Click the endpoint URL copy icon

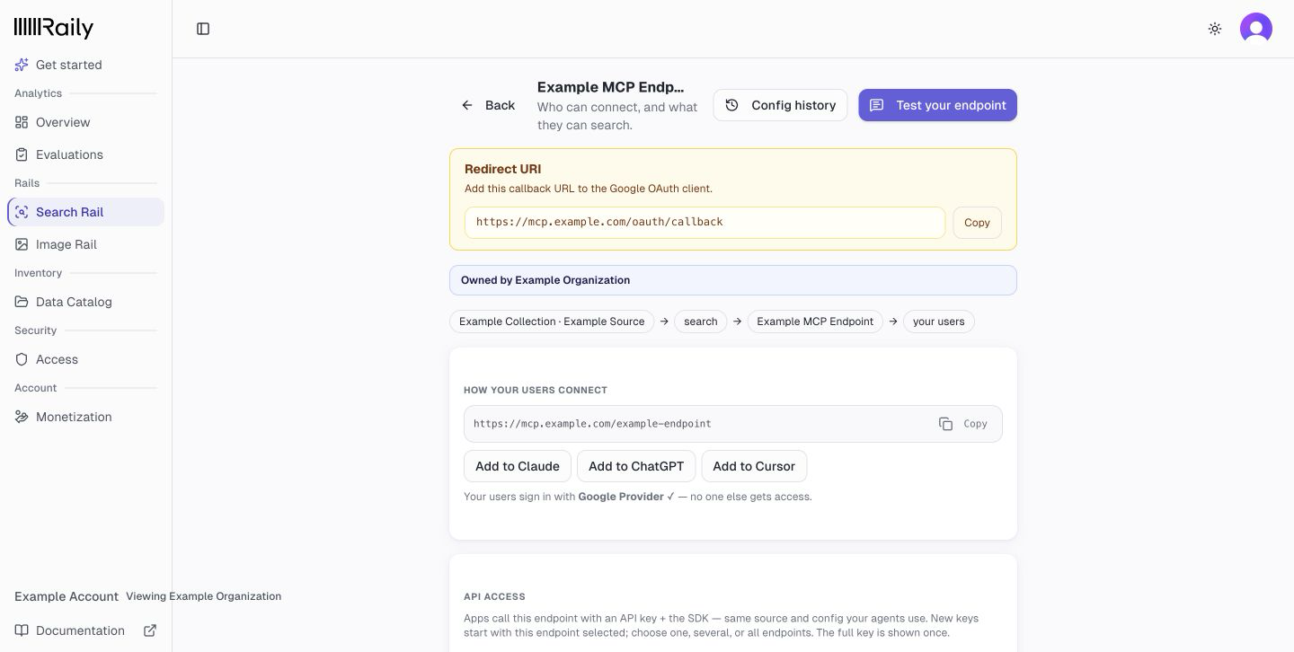(945, 424)
